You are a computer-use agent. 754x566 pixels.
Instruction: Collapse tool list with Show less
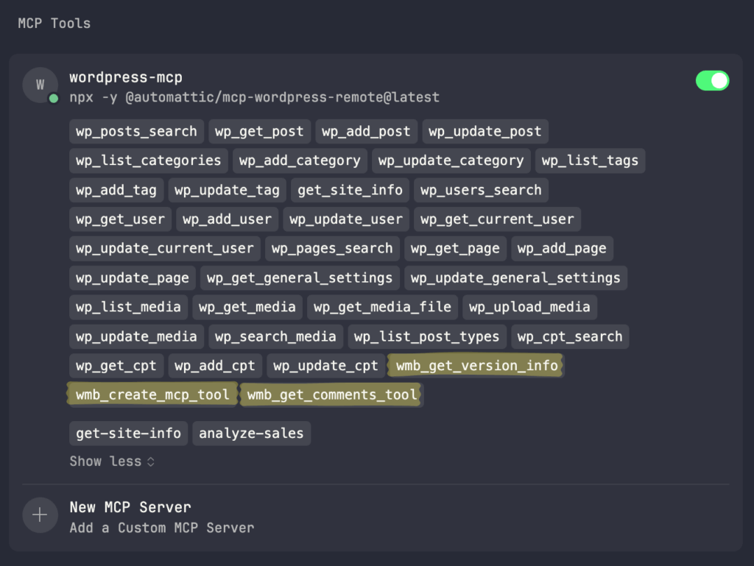click(x=112, y=461)
